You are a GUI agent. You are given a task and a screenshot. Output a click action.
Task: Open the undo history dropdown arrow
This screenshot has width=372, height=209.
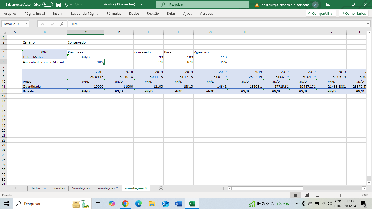click(71, 5)
